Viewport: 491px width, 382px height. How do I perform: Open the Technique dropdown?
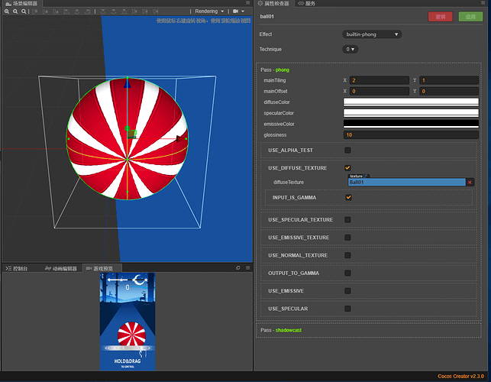(x=350, y=49)
